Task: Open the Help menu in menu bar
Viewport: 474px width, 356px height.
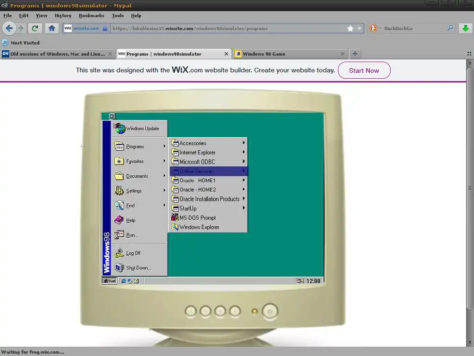Action: pos(136,15)
